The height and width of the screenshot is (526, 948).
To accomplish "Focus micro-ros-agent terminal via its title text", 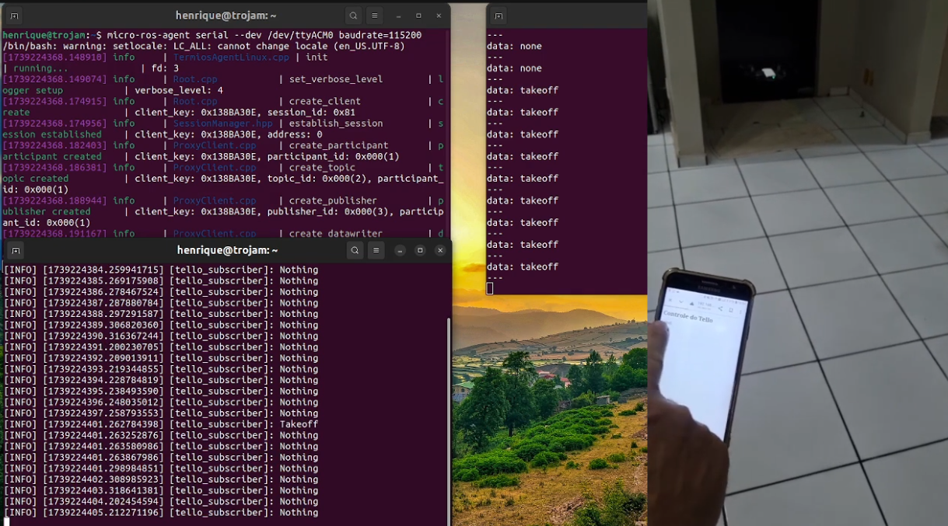I will pos(226,16).
